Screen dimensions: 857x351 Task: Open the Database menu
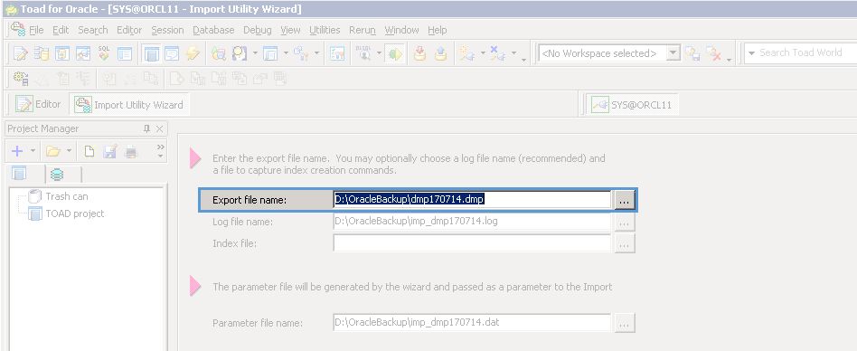point(213,30)
